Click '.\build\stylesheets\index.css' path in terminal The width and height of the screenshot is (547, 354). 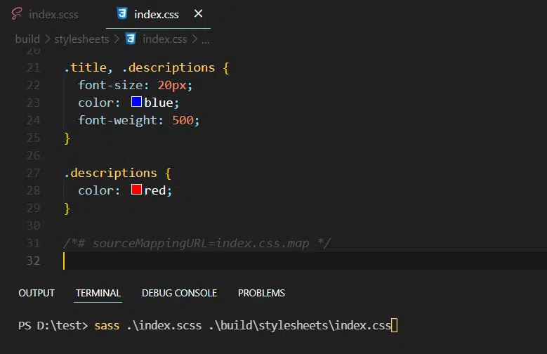300,325
